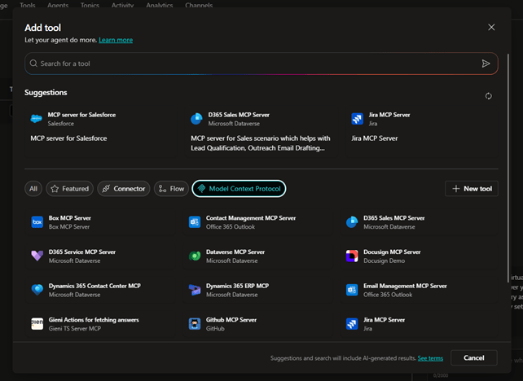Filter tools by All

tap(33, 189)
